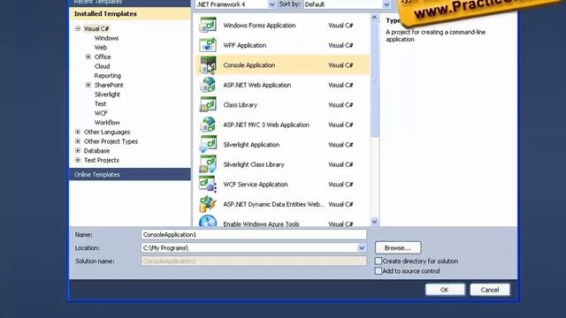The height and width of the screenshot is (318, 566).
Task: Choose the Silverlight Application template icon
Action: (208, 144)
